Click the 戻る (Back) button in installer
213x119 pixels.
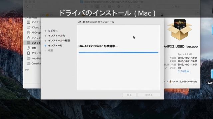pos(129,95)
